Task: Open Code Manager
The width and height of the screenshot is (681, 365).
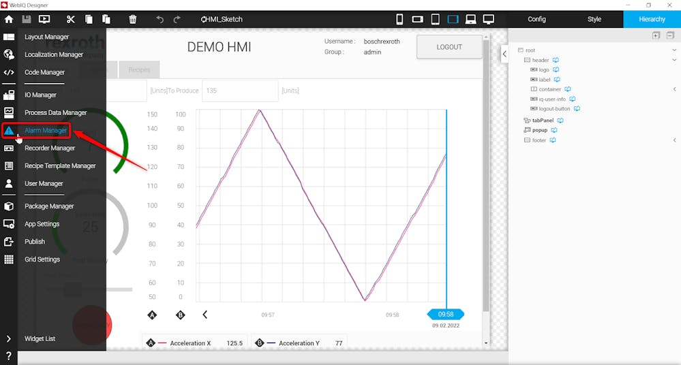Action: click(x=44, y=72)
